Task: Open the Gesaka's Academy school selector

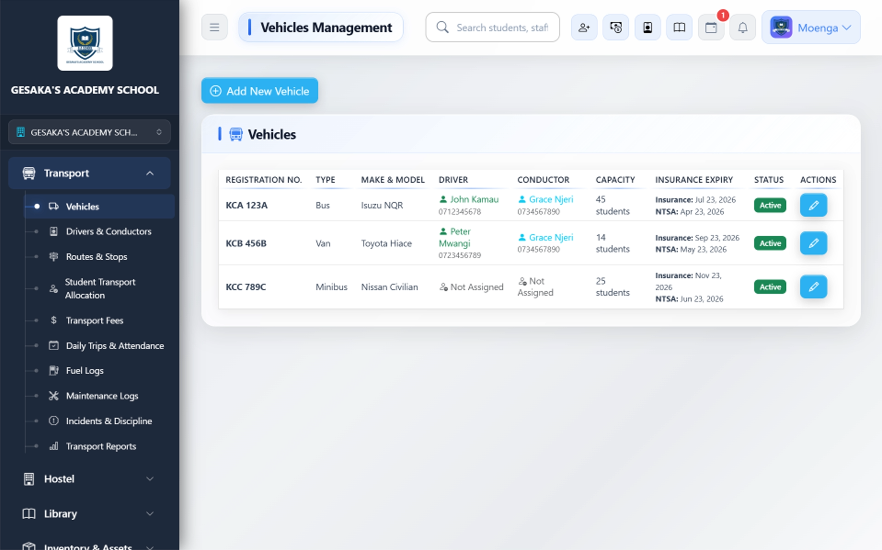Action: tap(89, 132)
